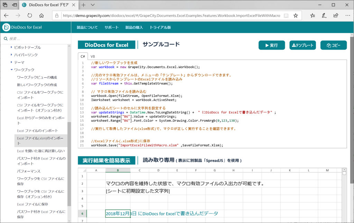Image resolution: width=354 pixels, height=223 pixels.
Task: Select Excel ファイル(xlsm)のインポート item
Action: 41,141
